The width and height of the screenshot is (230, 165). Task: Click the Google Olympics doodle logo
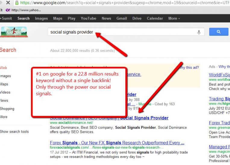pos(14,32)
